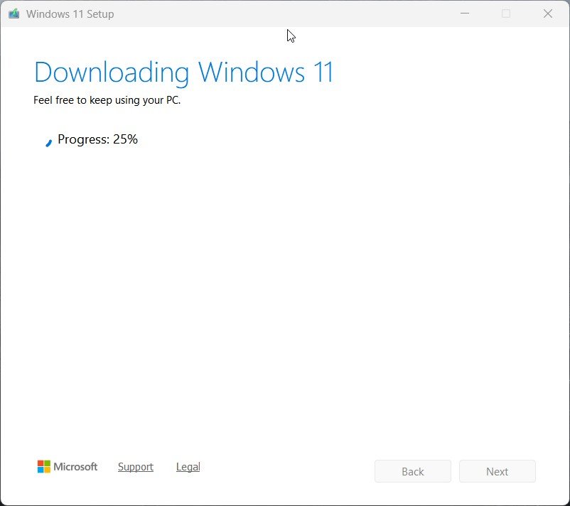Select the red square of the Microsoft logo
This screenshot has width=570, height=506.
[41, 463]
